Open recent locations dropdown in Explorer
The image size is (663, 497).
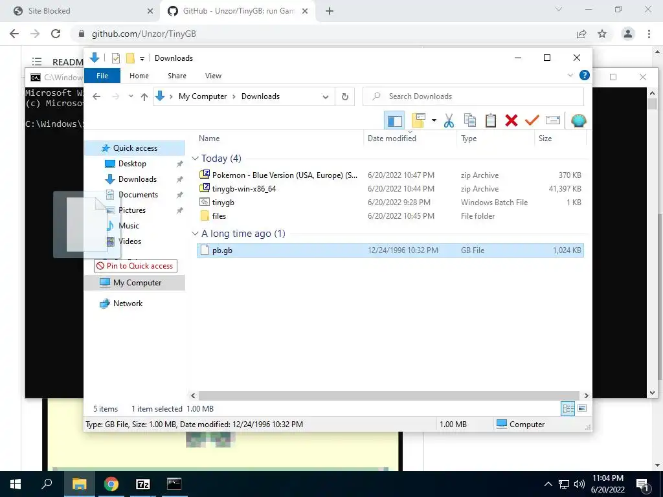tap(131, 96)
